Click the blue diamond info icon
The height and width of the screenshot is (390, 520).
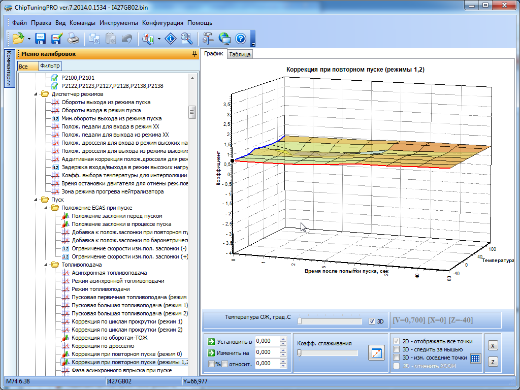172,38
